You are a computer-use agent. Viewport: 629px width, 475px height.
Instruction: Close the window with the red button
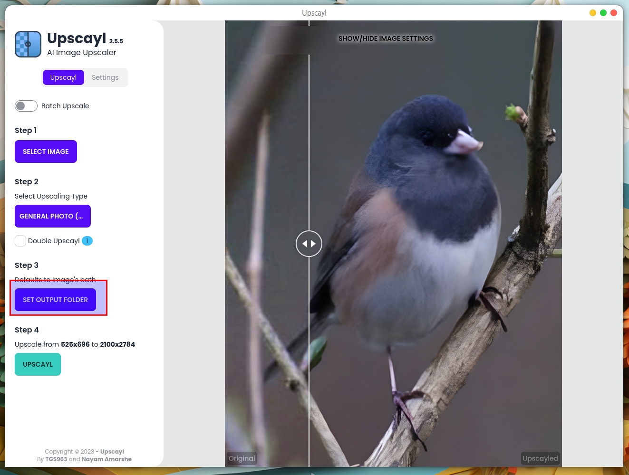tap(614, 13)
